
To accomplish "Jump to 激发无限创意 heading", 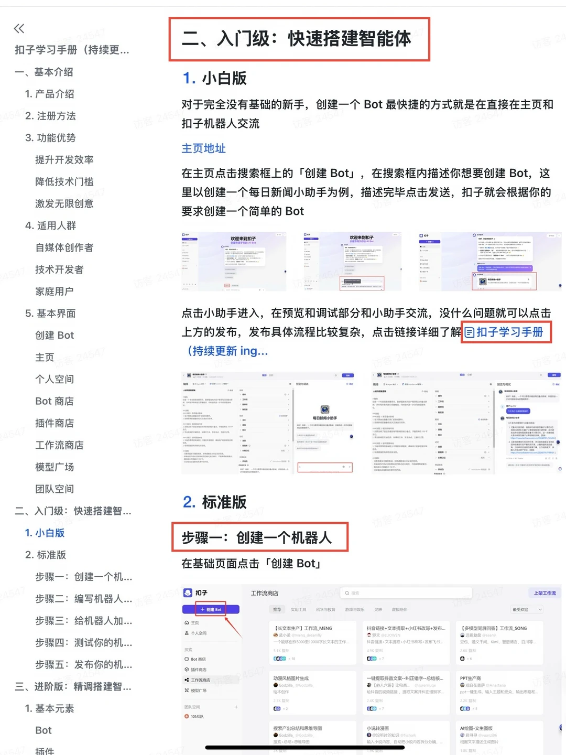I will [64, 203].
